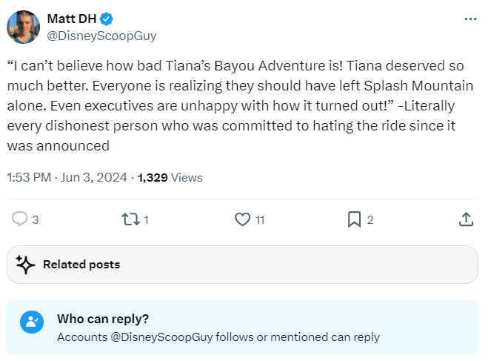
Task: Click the 1,329 Views count
Action: point(170,177)
